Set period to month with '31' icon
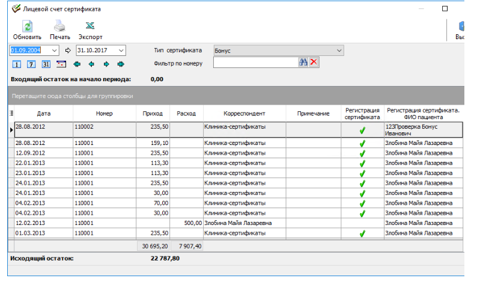The height and width of the screenshot is (287, 480). pos(46,64)
